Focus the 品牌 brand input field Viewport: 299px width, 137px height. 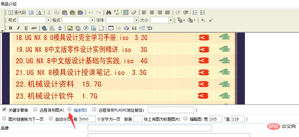(150, 128)
